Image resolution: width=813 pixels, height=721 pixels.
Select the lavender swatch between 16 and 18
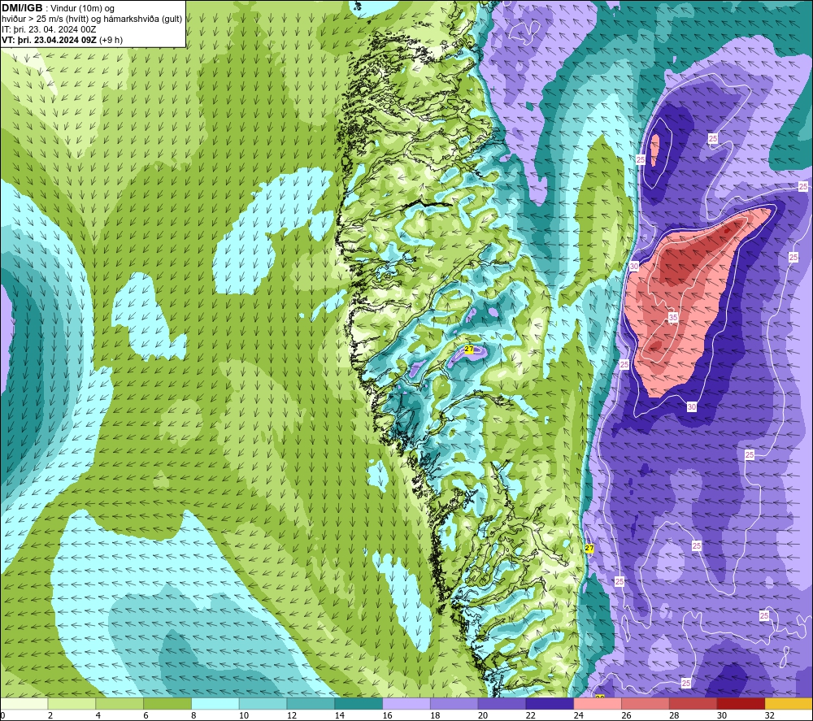pyautogui.click(x=406, y=703)
